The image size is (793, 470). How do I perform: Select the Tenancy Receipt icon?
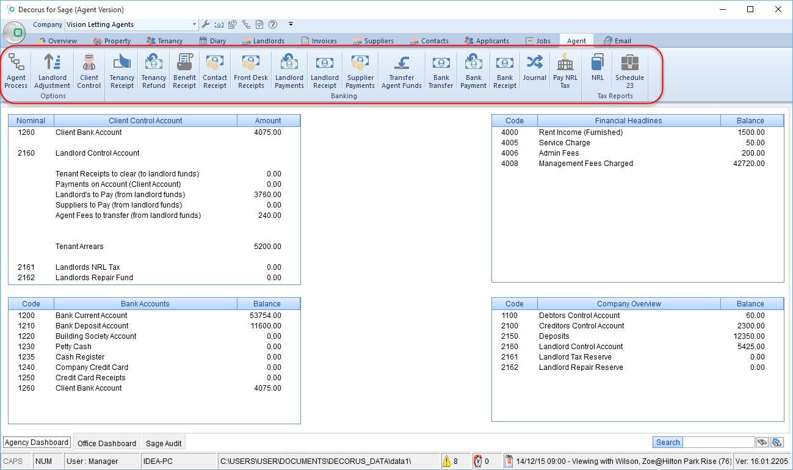click(x=122, y=71)
